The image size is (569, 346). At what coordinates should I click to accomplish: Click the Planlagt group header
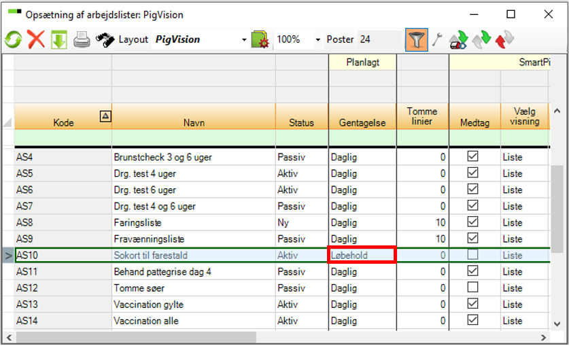[362, 62]
